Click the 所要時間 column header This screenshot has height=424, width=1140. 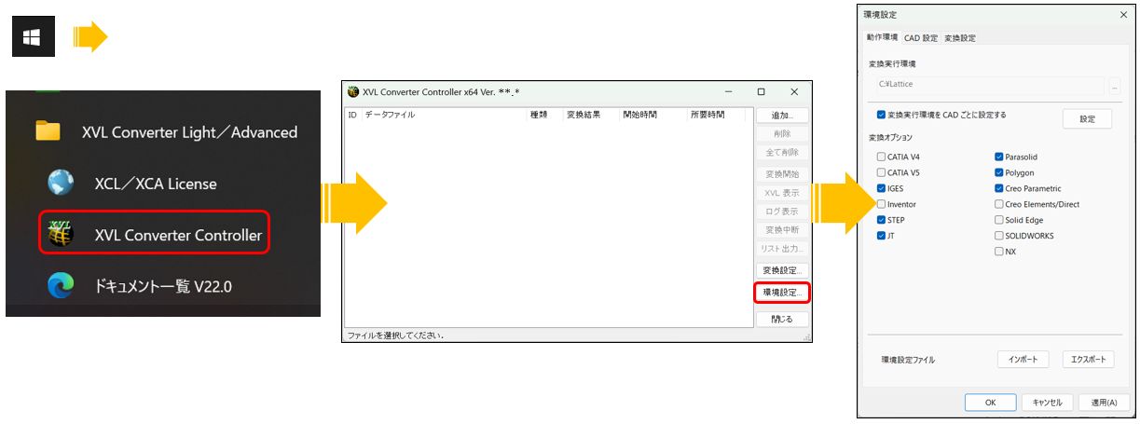718,115
